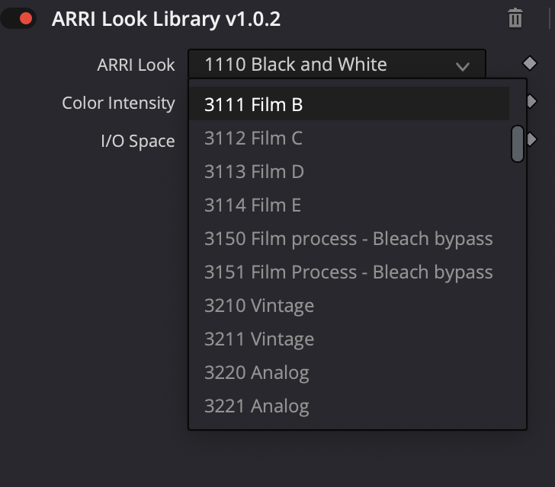Toggle the ARRI Look Library effect switch
Viewport: 555px width, 487px height.
pos(18,18)
